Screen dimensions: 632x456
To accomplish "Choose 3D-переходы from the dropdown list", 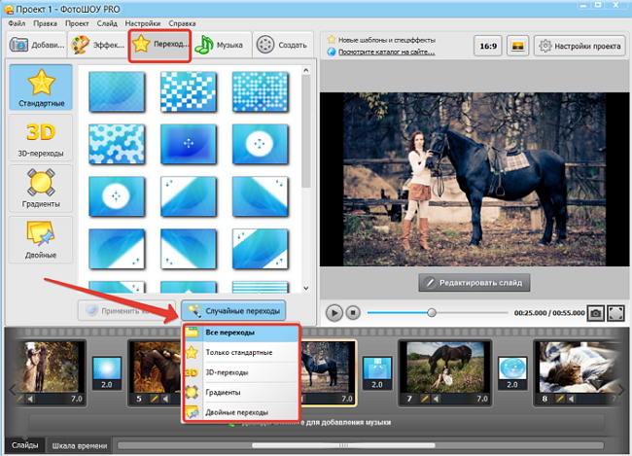I will [x=241, y=372].
